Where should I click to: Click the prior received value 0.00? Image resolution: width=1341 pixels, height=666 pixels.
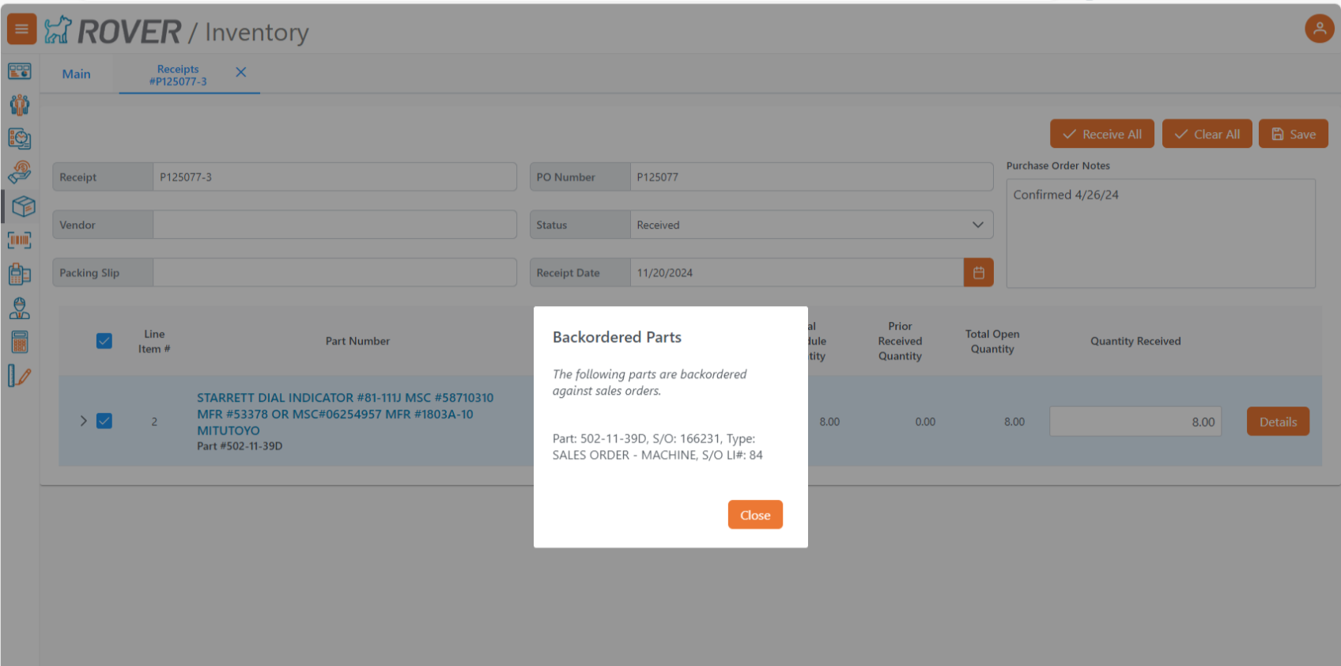pyautogui.click(x=925, y=422)
